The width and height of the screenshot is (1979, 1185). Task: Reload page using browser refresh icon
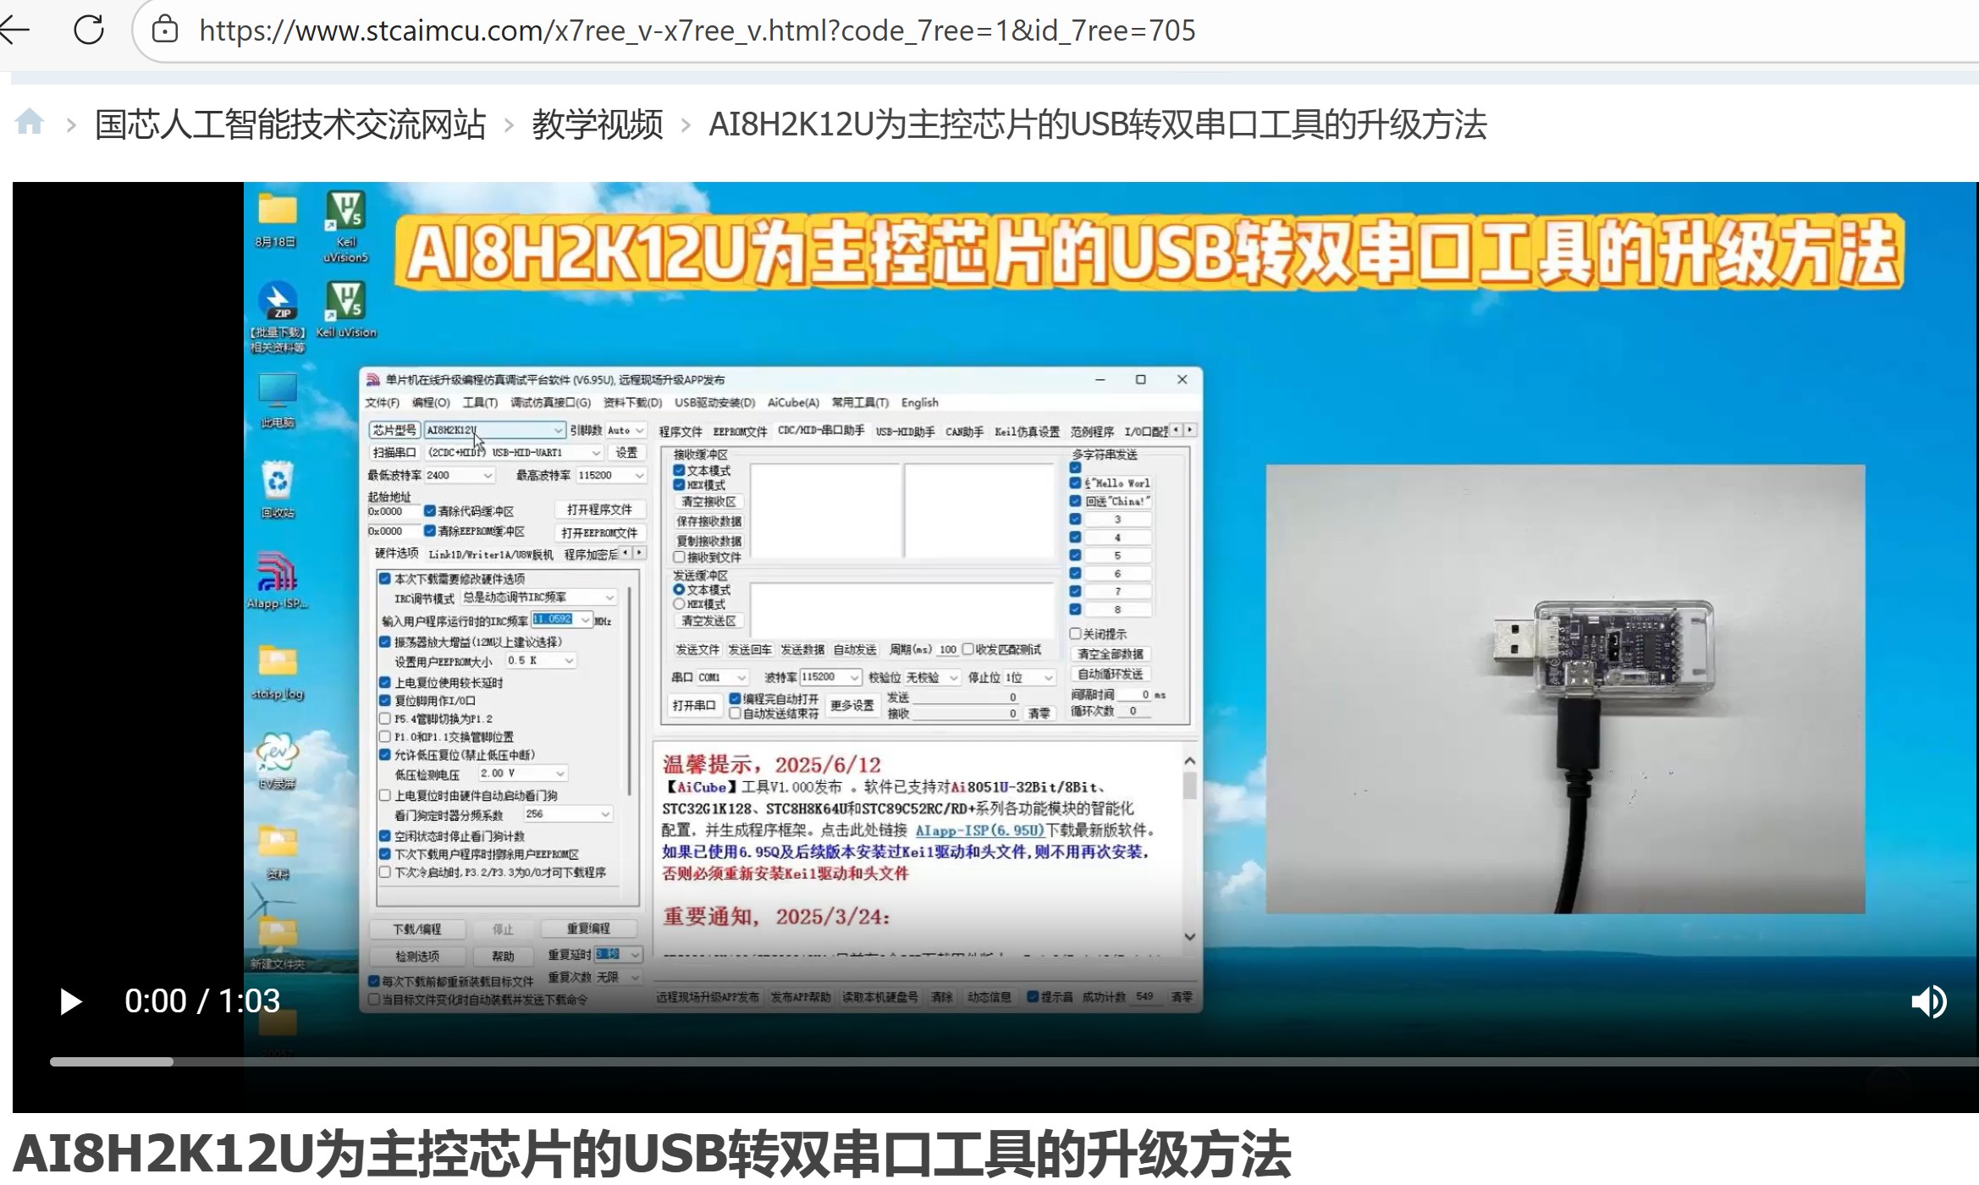click(88, 30)
